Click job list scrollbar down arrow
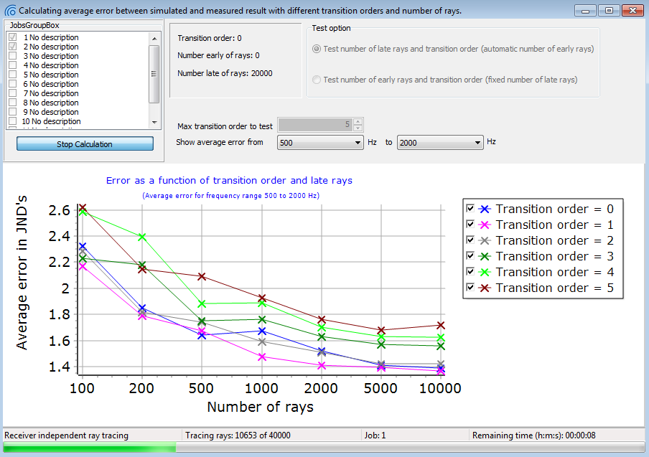Screen dimensions: 649x457 coord(154,123)
